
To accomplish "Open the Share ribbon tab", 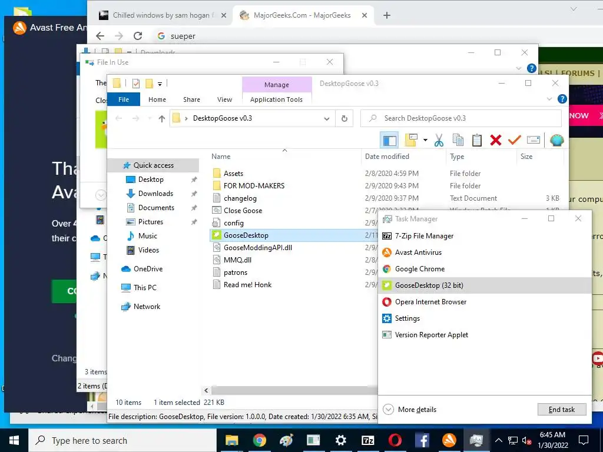I will 191,99.
